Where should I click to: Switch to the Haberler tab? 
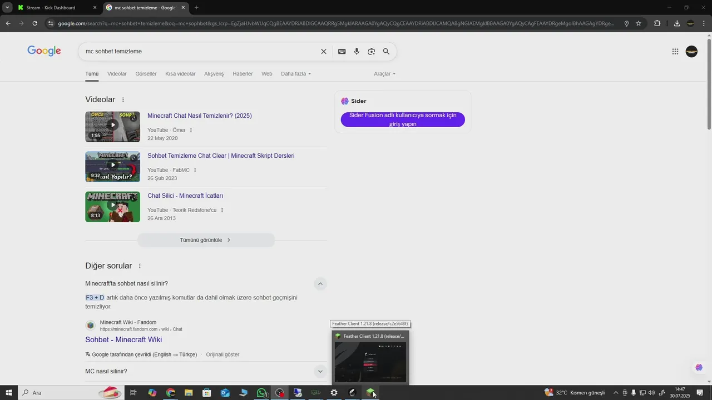[243, 74]
